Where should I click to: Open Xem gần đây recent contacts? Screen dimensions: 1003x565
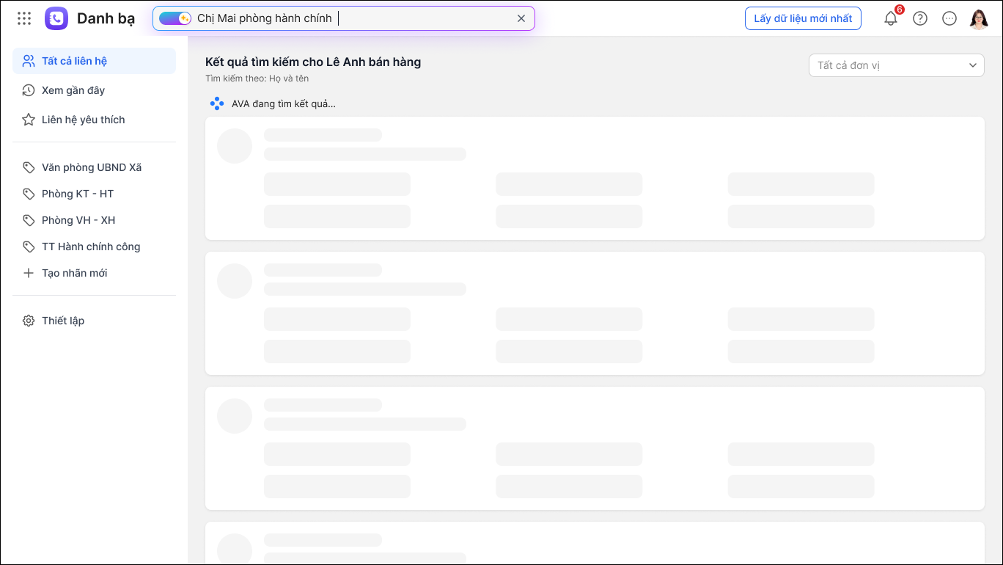tap(73, 90)
